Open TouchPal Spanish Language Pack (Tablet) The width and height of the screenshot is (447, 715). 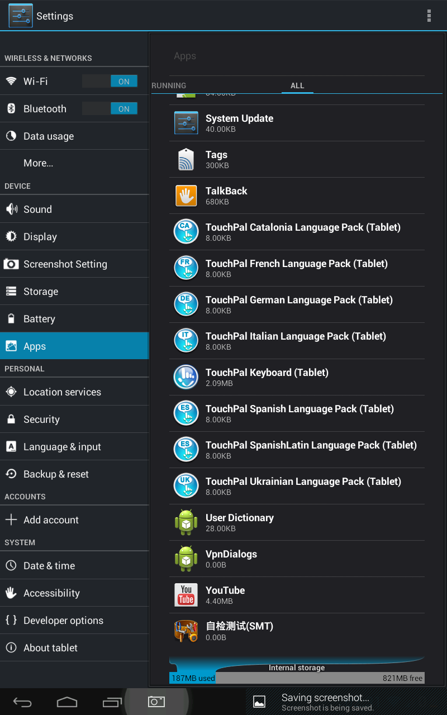coord(297,413)
